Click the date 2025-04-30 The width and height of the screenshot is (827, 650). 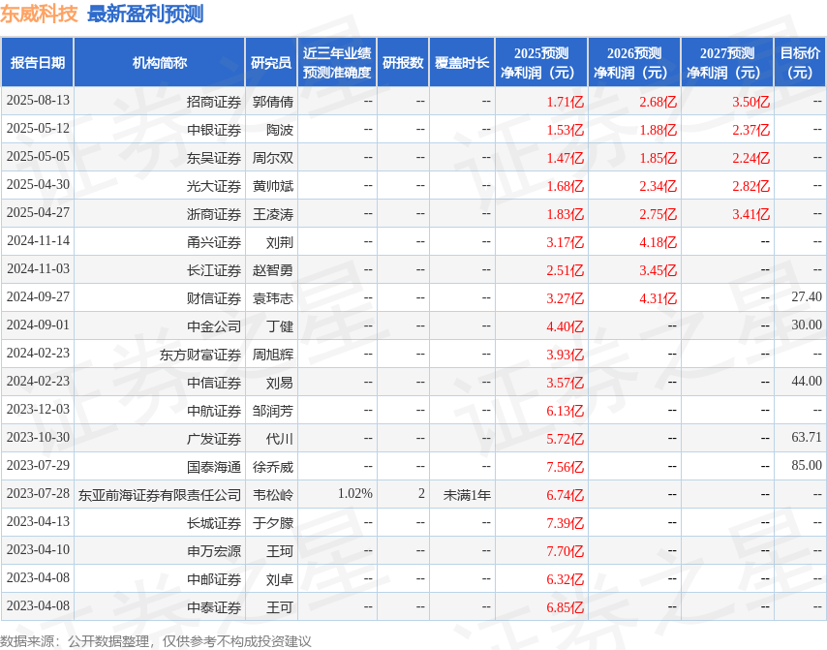pyautogui.click(x=38, y=185)
